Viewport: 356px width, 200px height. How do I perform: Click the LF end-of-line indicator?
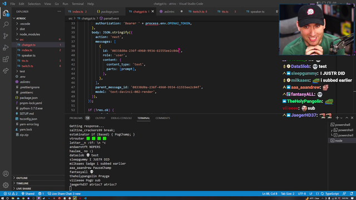(x=311, y=194)
